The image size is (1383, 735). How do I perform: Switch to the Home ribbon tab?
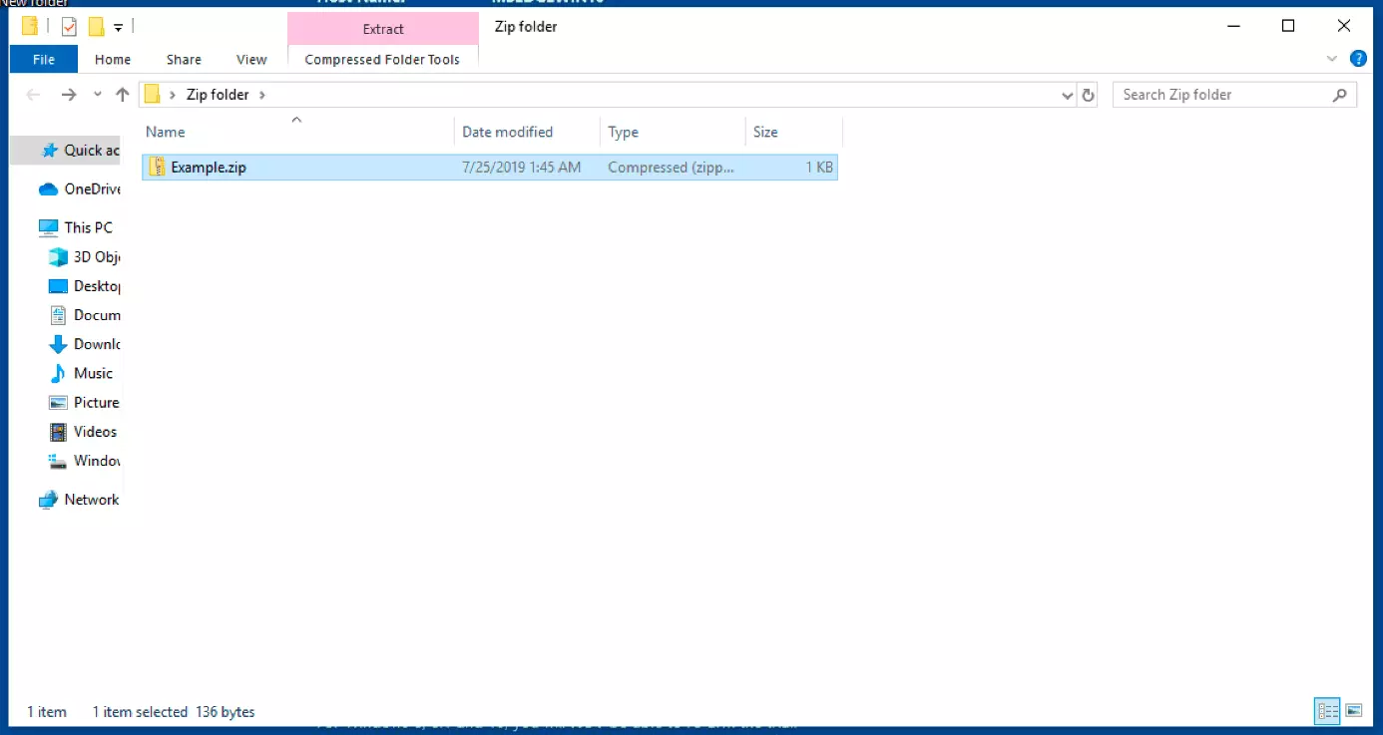click(113, 59)
